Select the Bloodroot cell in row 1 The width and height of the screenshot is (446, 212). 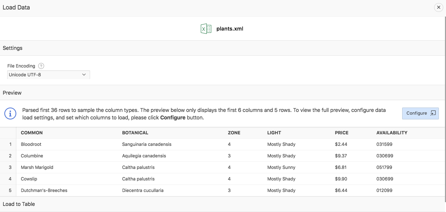tap(31, 144)
